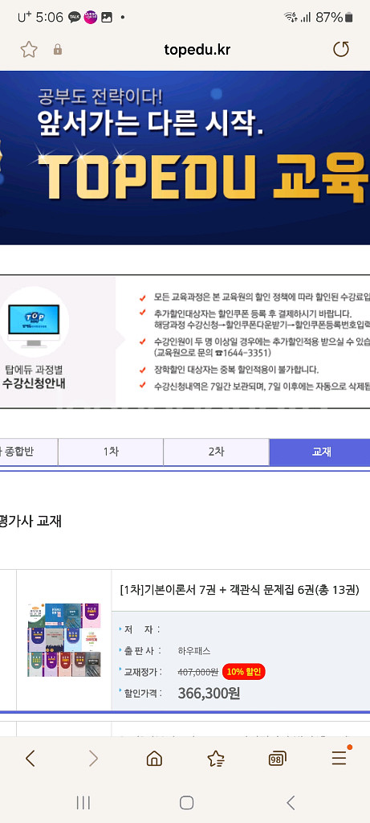Tap the 366,300원 discounted price
This screenshot has width=370, height=823.
[x=209, y=694]
